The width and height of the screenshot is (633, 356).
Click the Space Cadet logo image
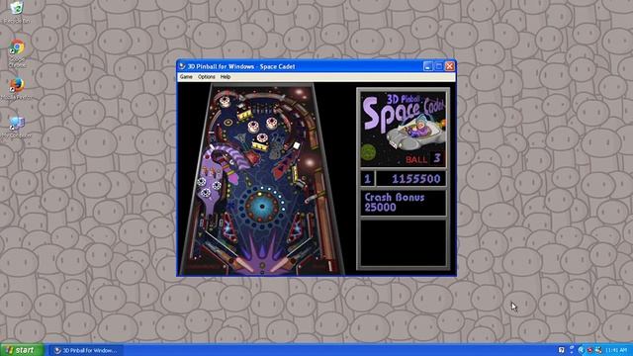coord(404,129)
